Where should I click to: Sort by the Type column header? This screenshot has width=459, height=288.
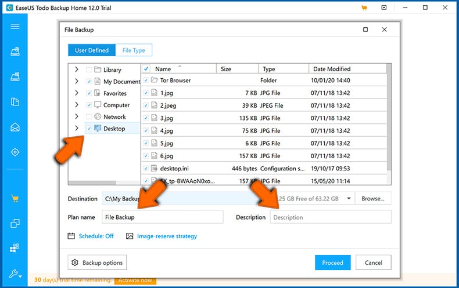click(x=284, y=69)
